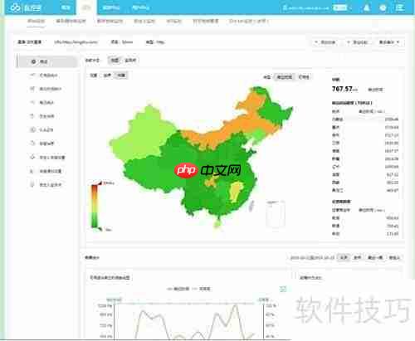Image resolution: width=415 pixels, height=341 pixels.
Task: Click the lower handle of the map color legend
Action: point(100,229)
